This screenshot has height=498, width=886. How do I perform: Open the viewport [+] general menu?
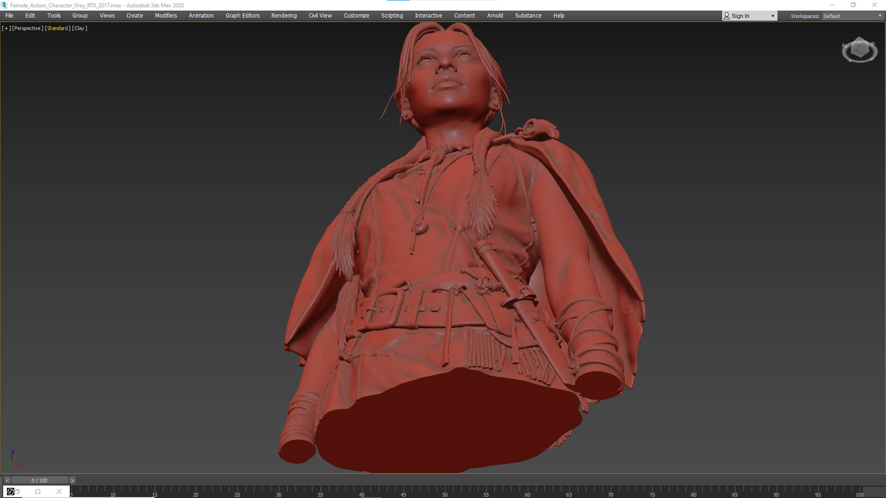click(6, 28)
